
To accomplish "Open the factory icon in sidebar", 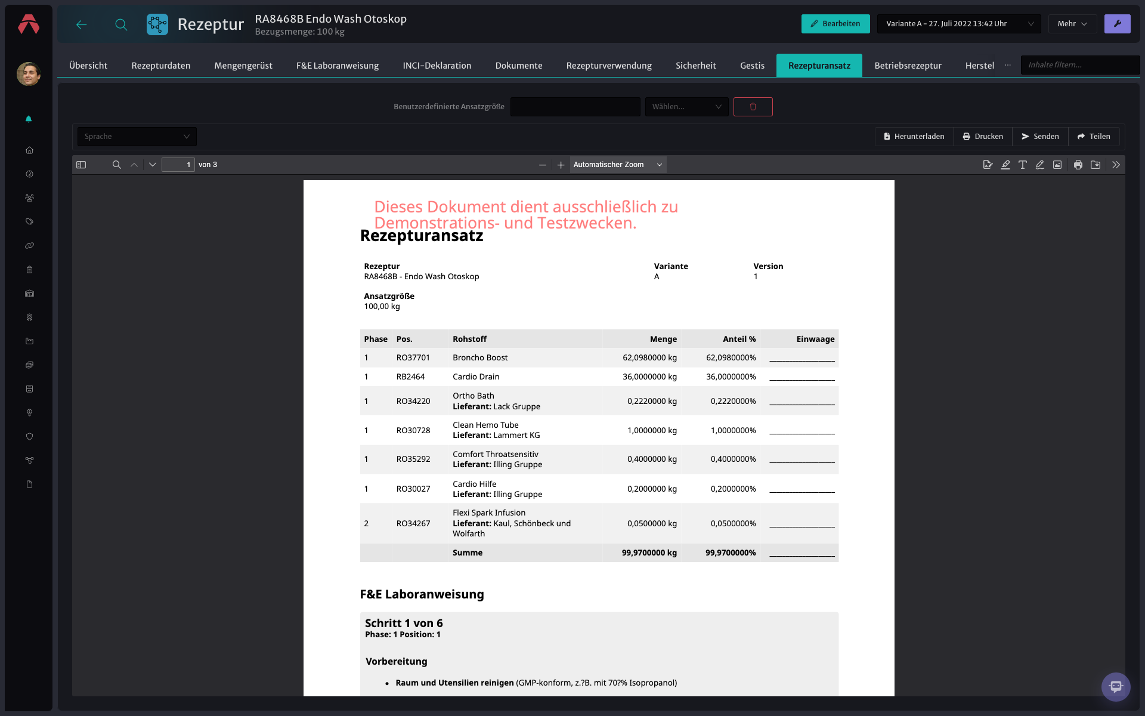I will (29, 341).
